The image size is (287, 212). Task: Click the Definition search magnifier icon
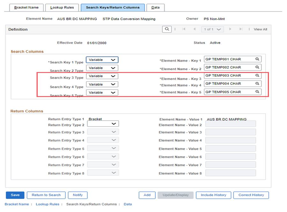(167, 29)
